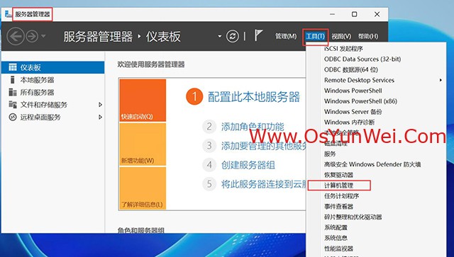The height and width of the screenshot is (257, 454).
Task: Choose 任务计划程序 menu item
Action: 376,195
